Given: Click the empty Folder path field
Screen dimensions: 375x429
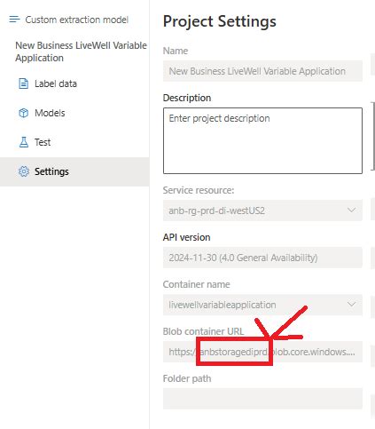Looking at the screenshot, I should click(262, 399).
